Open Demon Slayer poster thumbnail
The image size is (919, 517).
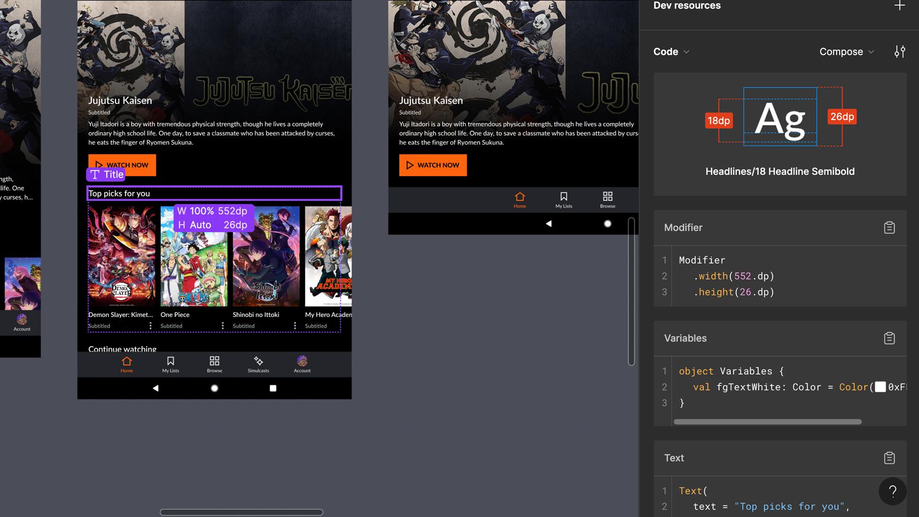(122, 256)
